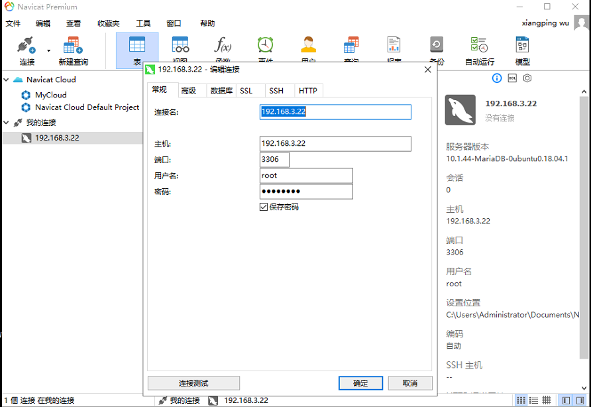591x407 pixels.
Task: Click the 用户名 field showing root
Action: [306, 176]
